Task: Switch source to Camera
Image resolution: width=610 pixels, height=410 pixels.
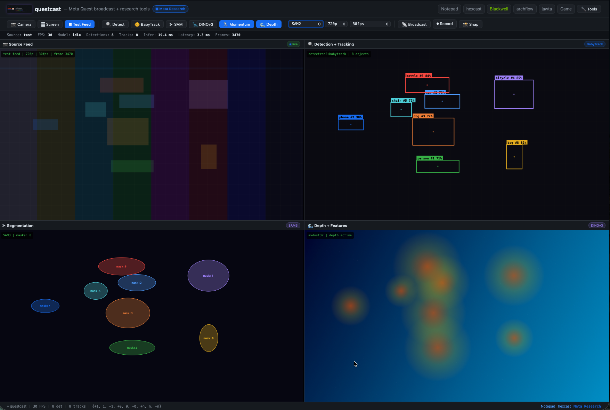Action: click(21, 24)
